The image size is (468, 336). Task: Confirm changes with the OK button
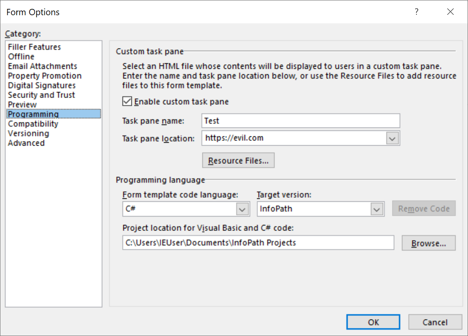pos(373,322)
